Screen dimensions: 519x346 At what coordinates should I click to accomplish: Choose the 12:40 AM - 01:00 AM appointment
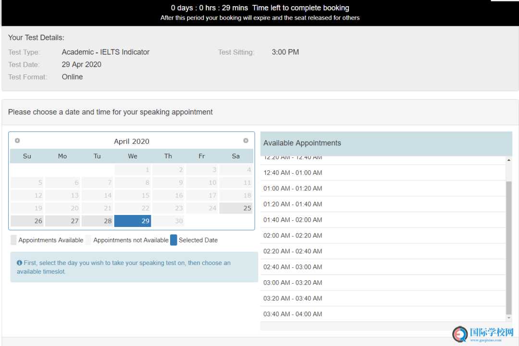(x=383, y=173)
